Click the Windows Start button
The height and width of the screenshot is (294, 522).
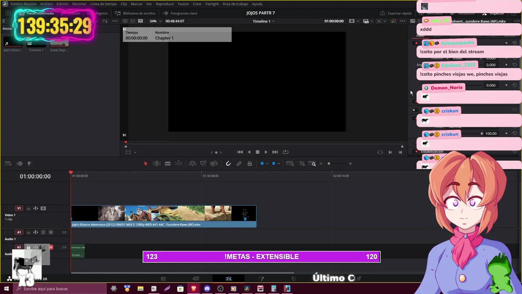pyautogui.click(x=6, y=289)
